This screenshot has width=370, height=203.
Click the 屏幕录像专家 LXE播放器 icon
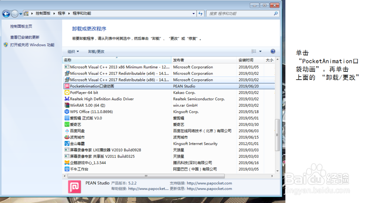coord(67,150)
